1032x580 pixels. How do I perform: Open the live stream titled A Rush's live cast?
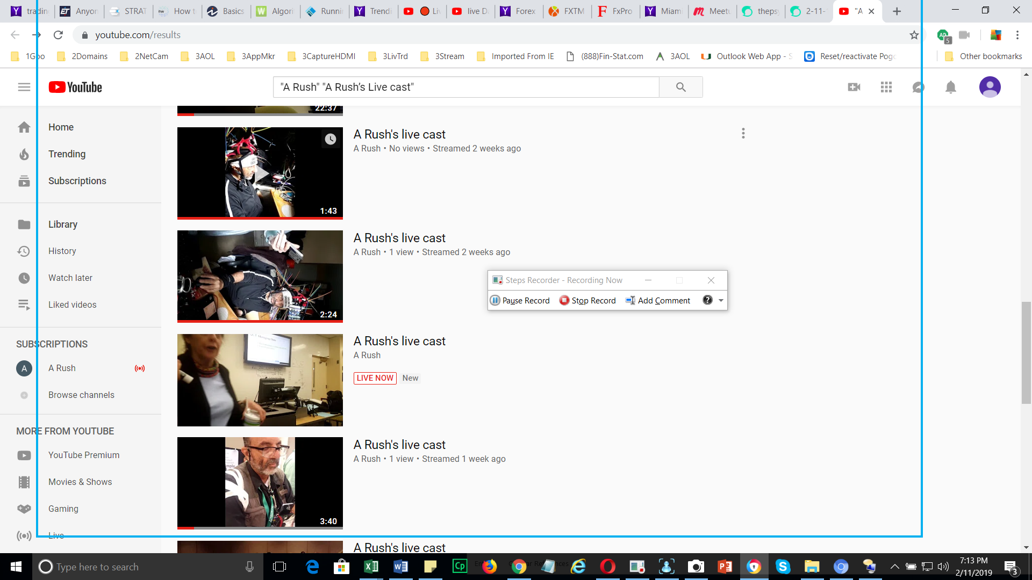pos(399,341)
